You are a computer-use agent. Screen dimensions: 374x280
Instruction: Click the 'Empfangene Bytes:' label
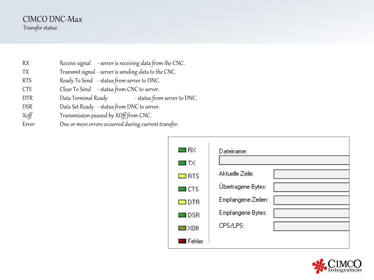coord(243,213)
